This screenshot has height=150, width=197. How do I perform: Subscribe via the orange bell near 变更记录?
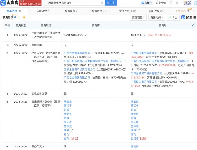pyautogui.click(x=24, y=17)
